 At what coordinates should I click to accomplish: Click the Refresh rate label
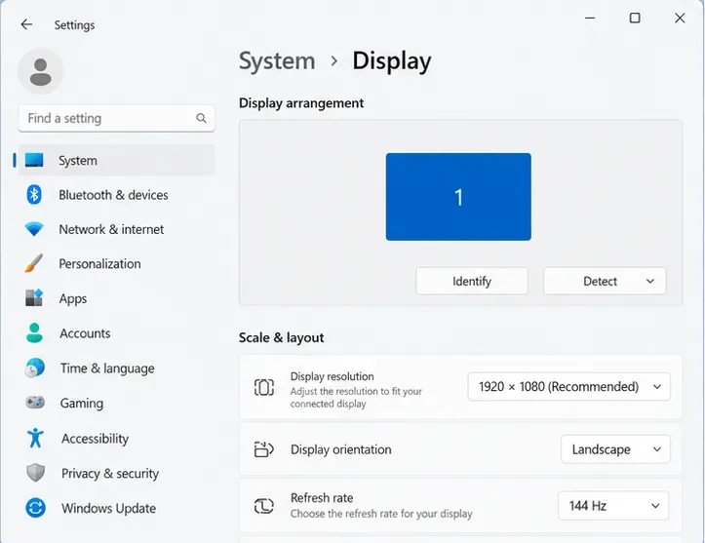click(322, 497)
